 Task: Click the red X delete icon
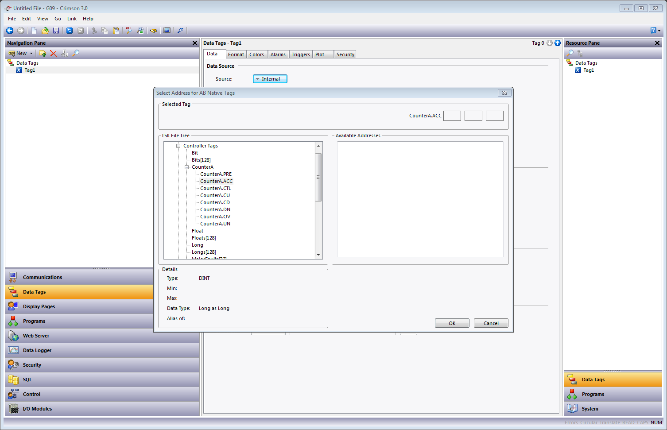[x=54, y=53]
